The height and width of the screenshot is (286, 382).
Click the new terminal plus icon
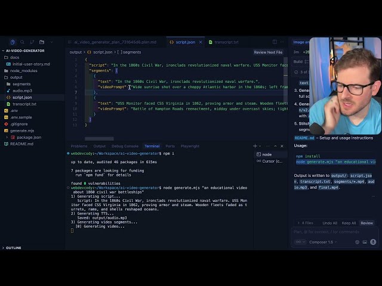click(x=255, y=146)
